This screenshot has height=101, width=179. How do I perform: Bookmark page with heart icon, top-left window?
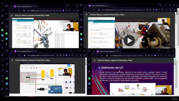69,11
